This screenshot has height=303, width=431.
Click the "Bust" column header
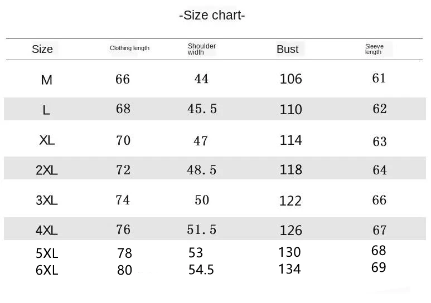[287, 49]
